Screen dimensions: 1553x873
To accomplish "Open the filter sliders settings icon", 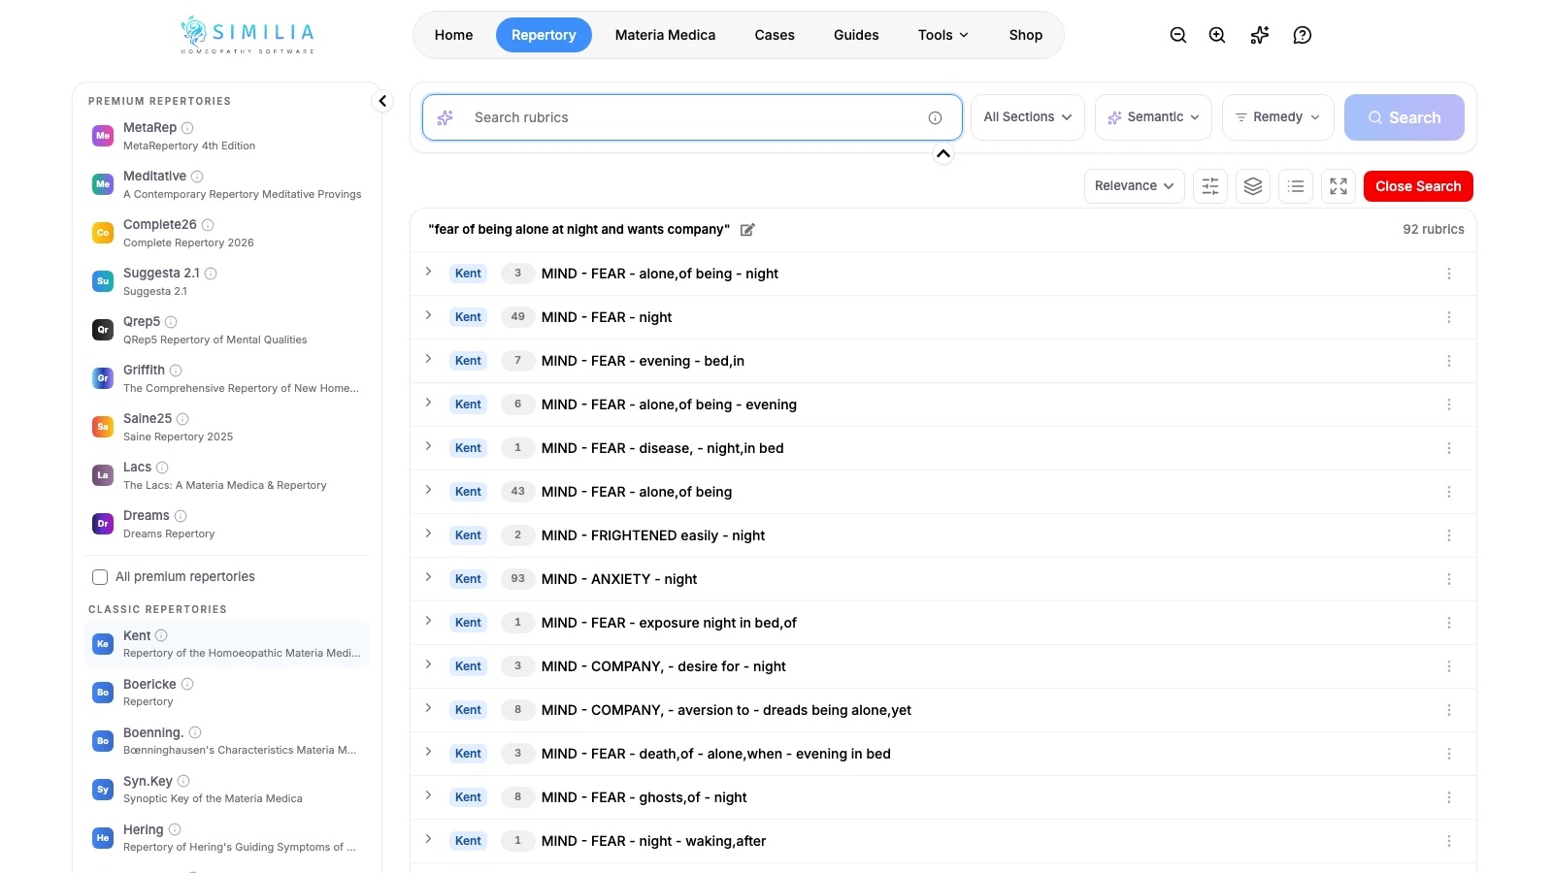I will (x=1210, y=186).
